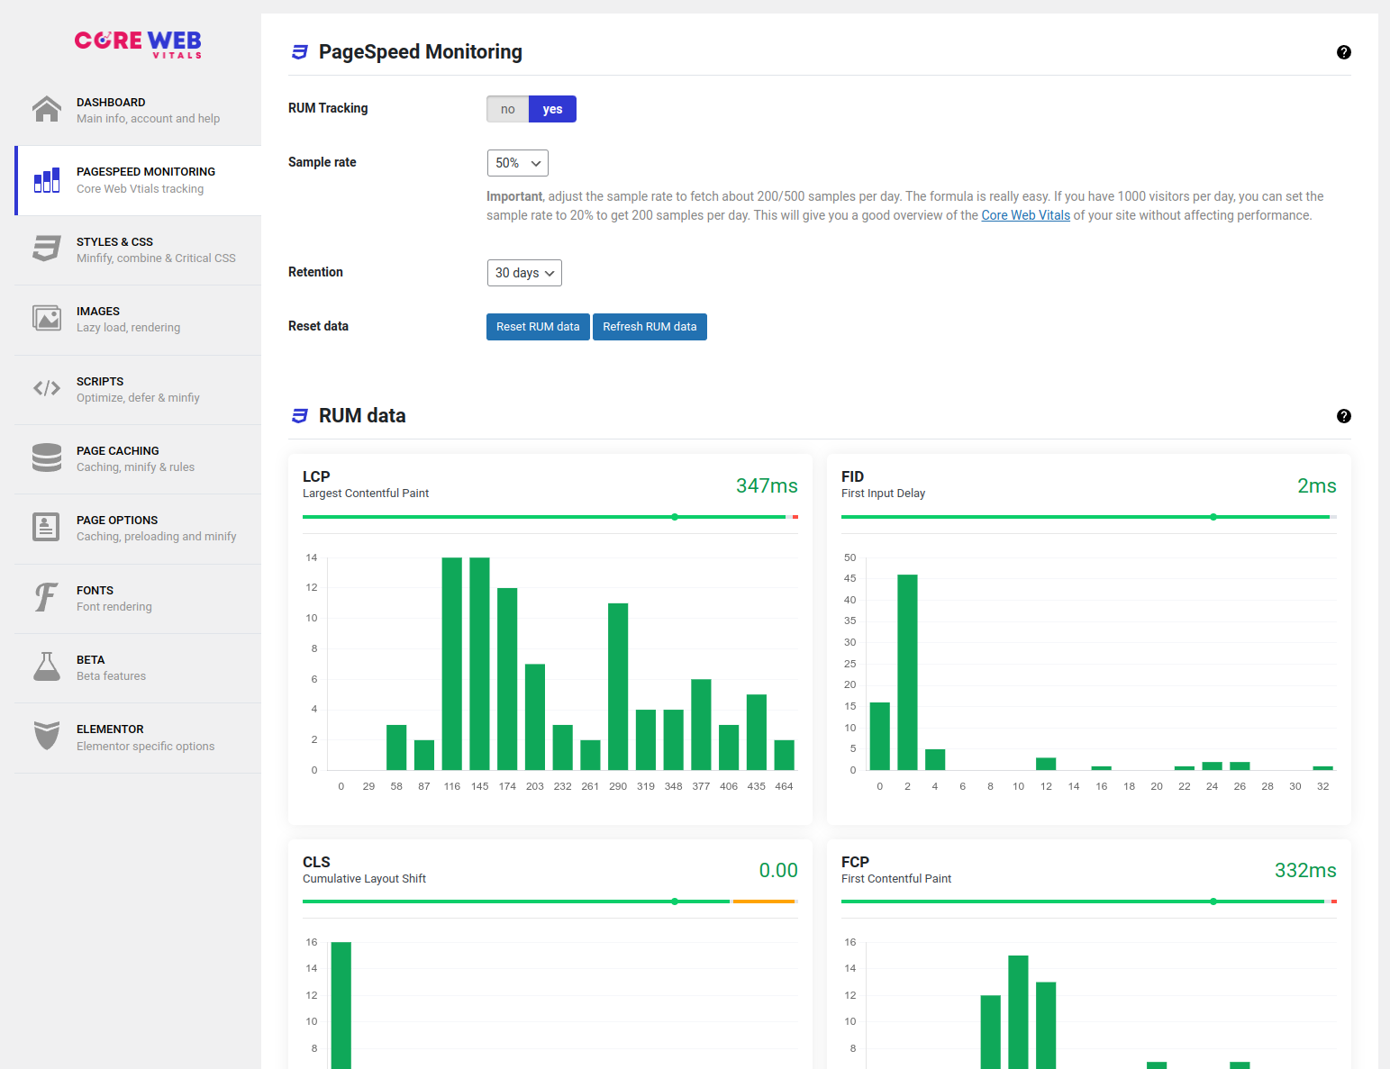Click the LCP chart bar at 290
1390x1069 pixels.
click(618, 686)
